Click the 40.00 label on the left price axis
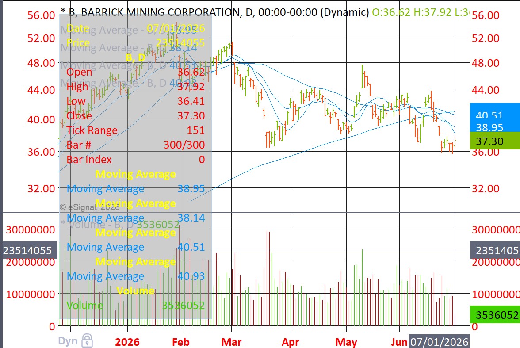The image size is (520, 348). [x=41, y=119]
